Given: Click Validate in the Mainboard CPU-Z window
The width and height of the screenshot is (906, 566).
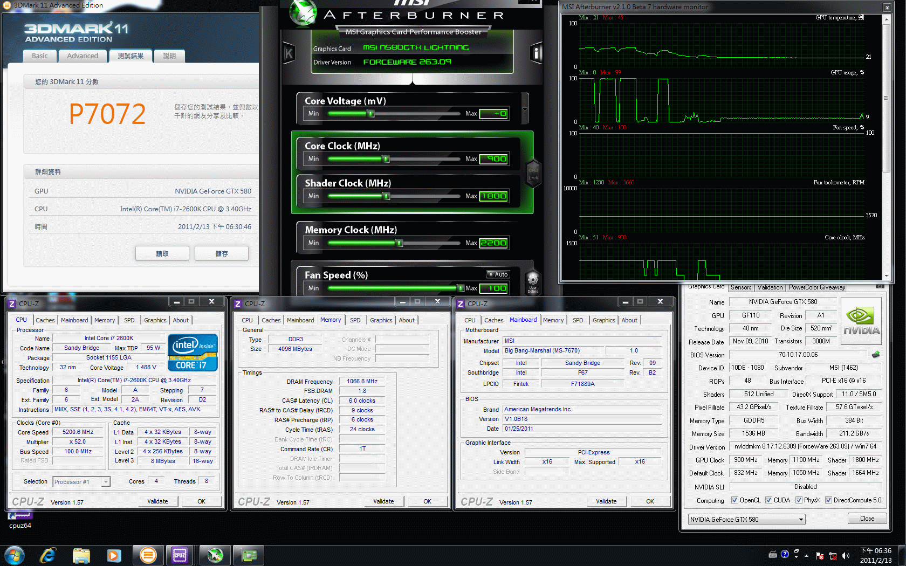Looking at the screenshot, I should click(x=606, y=501).
